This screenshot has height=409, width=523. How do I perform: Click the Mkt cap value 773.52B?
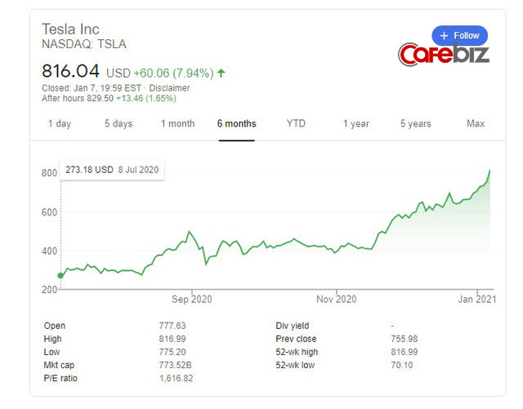point(177,365)
